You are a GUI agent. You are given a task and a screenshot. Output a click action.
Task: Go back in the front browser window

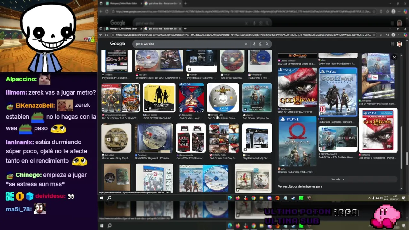[101, 35]
